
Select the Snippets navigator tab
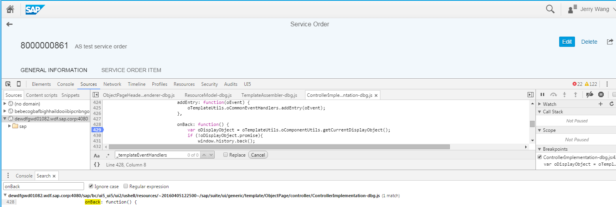[x=71, y=95]
